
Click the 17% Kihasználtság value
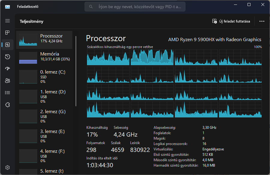pos(92,134)
